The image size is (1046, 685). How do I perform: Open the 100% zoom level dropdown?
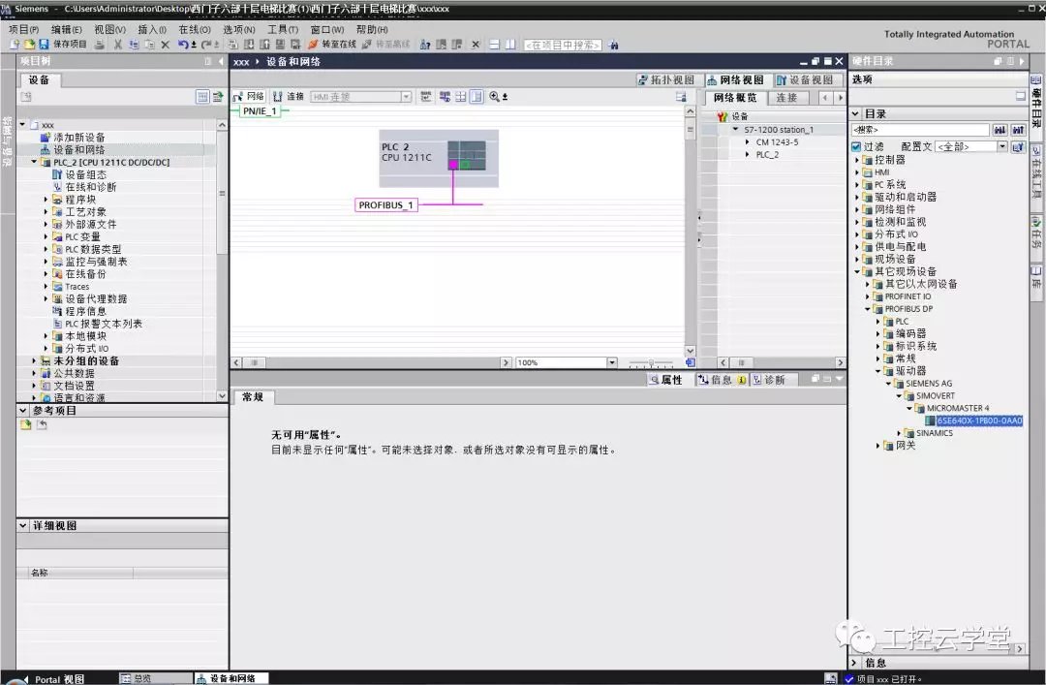(611, 362)
